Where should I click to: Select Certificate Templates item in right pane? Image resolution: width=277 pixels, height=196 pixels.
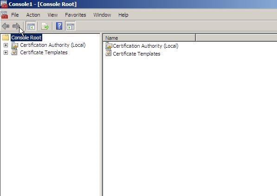[x=136, y=54]
